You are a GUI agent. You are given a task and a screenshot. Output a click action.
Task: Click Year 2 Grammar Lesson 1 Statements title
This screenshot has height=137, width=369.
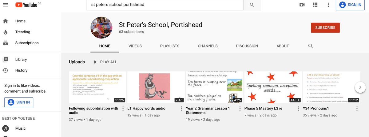pos(208,110)
